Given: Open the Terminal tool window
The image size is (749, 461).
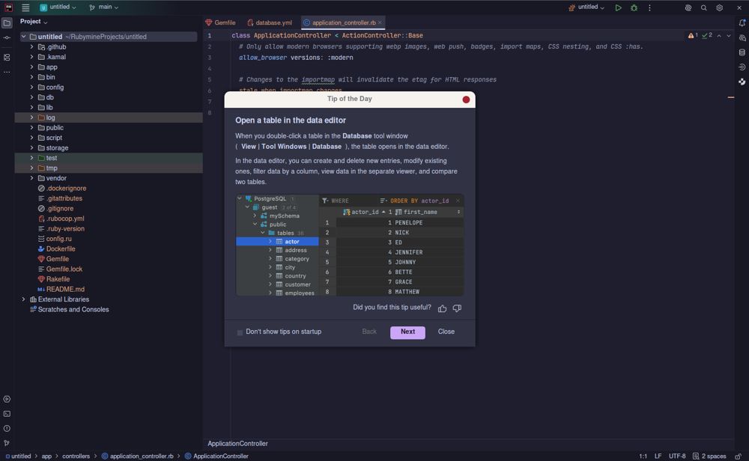Looking at the screenshot, I should [x=7, y=414].
